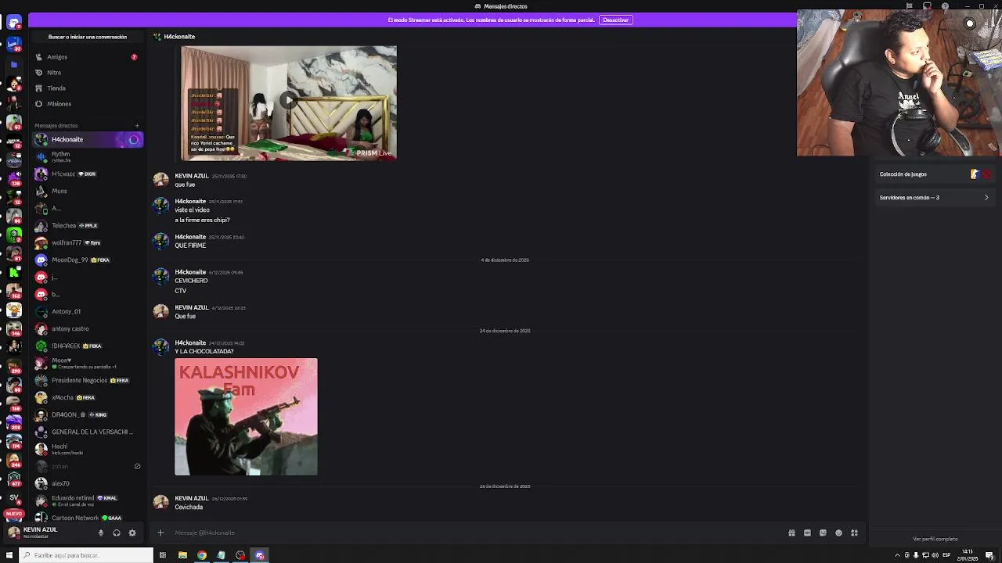This screenshot has width=1002, height=563.
Task: Open inbox icon in title bar
Action: click(x=927, y=6)
